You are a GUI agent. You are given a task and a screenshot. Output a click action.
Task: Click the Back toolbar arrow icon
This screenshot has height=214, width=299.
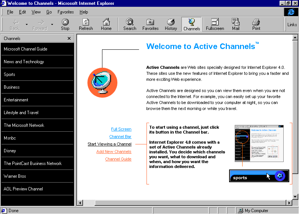(15, 22)
